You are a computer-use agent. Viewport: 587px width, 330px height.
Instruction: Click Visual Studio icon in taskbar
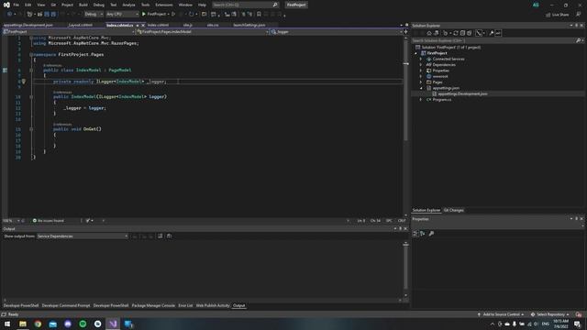coord(113,324)
